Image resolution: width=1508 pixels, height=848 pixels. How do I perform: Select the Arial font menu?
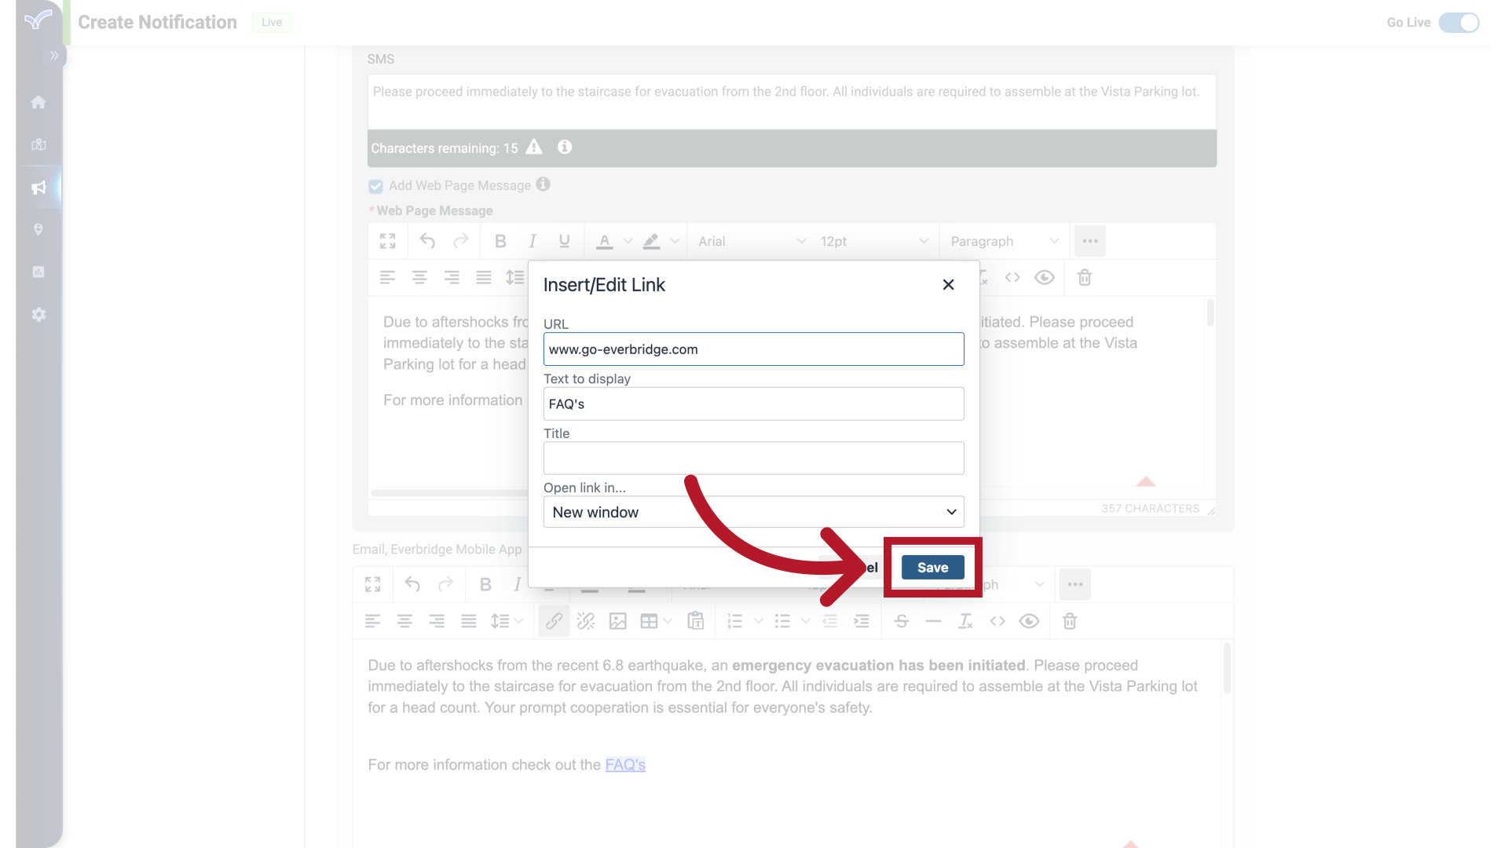point(750,240)
